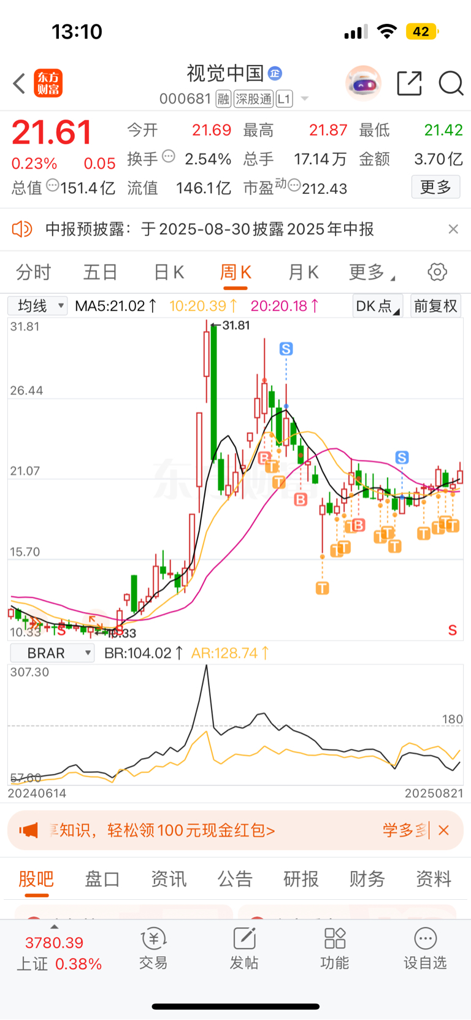Viewport: 471px width, 1020px height.
Task: Close the red envelope promo banner
Action: [444, 830]
